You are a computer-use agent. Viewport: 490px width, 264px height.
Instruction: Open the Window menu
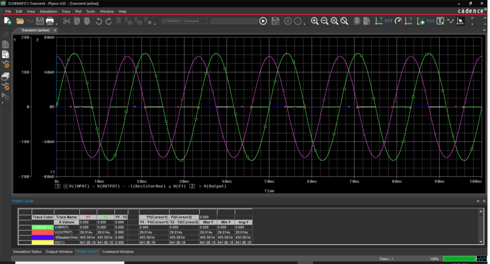107,11
